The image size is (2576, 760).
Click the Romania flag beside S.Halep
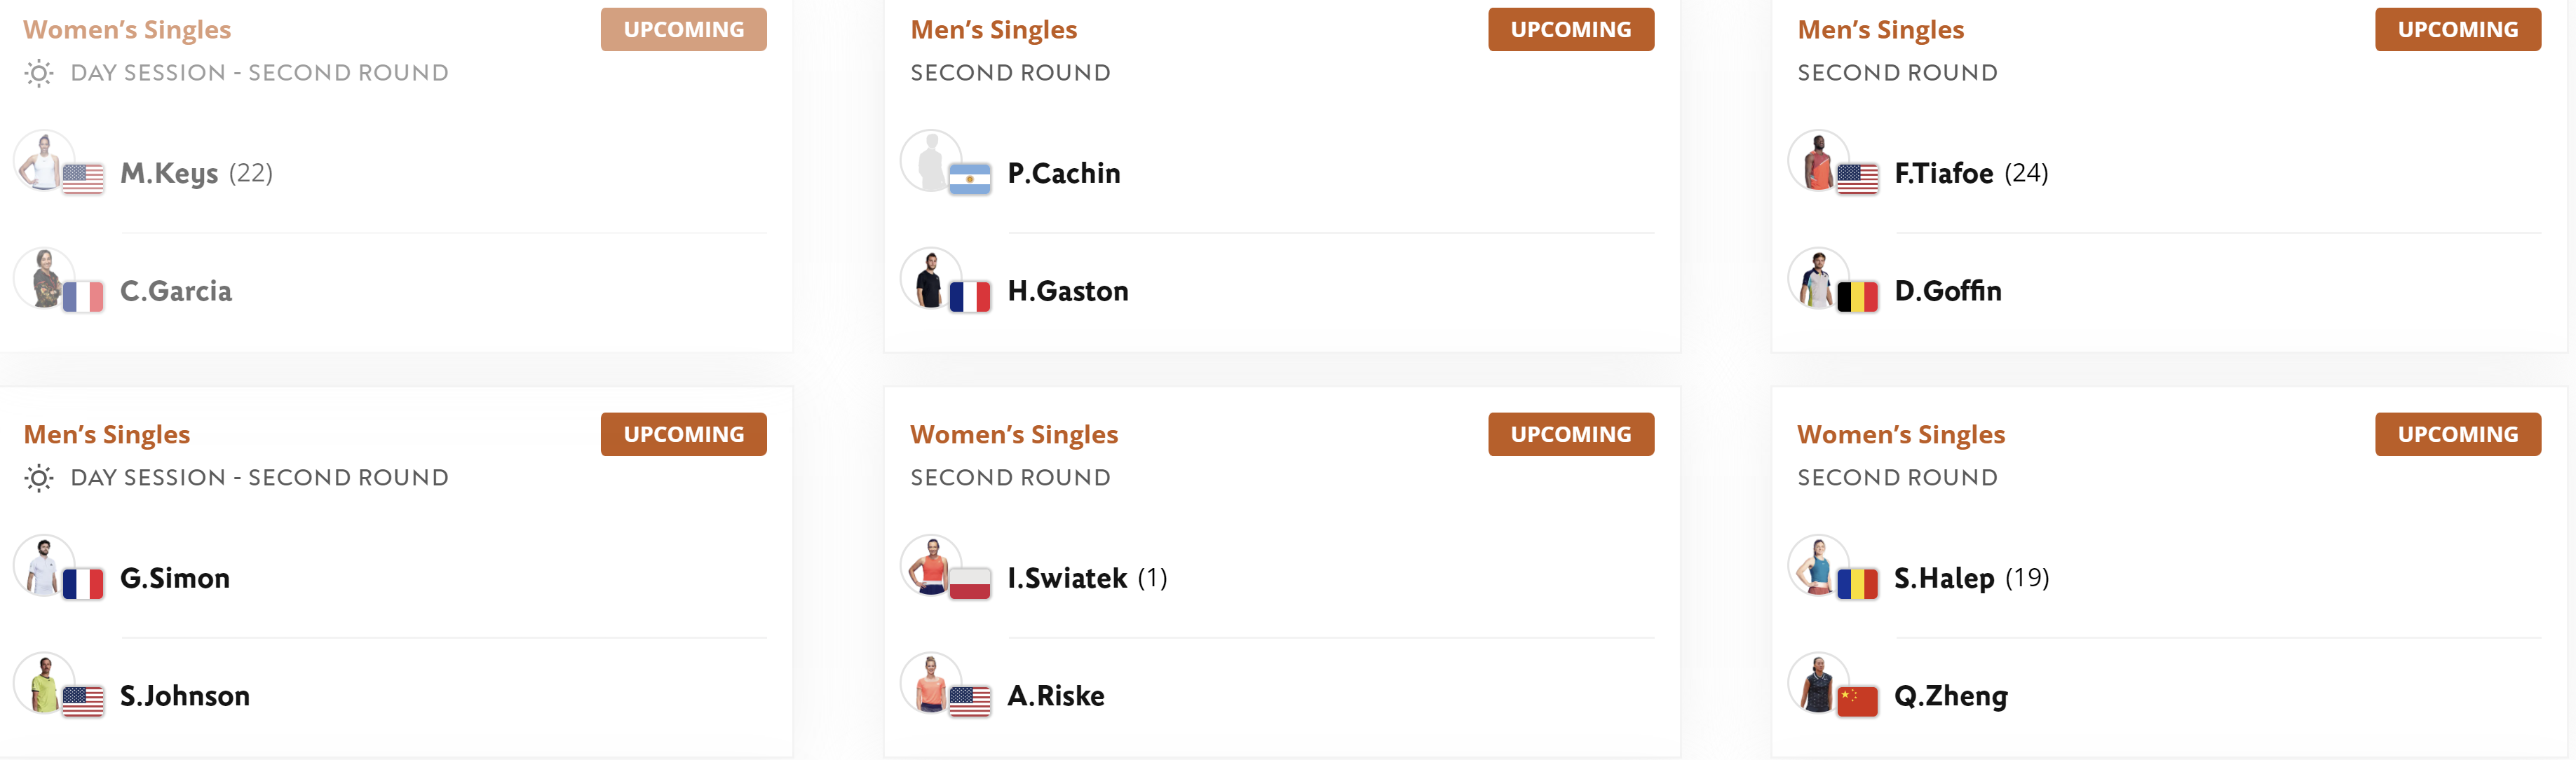click(1857, 583)
